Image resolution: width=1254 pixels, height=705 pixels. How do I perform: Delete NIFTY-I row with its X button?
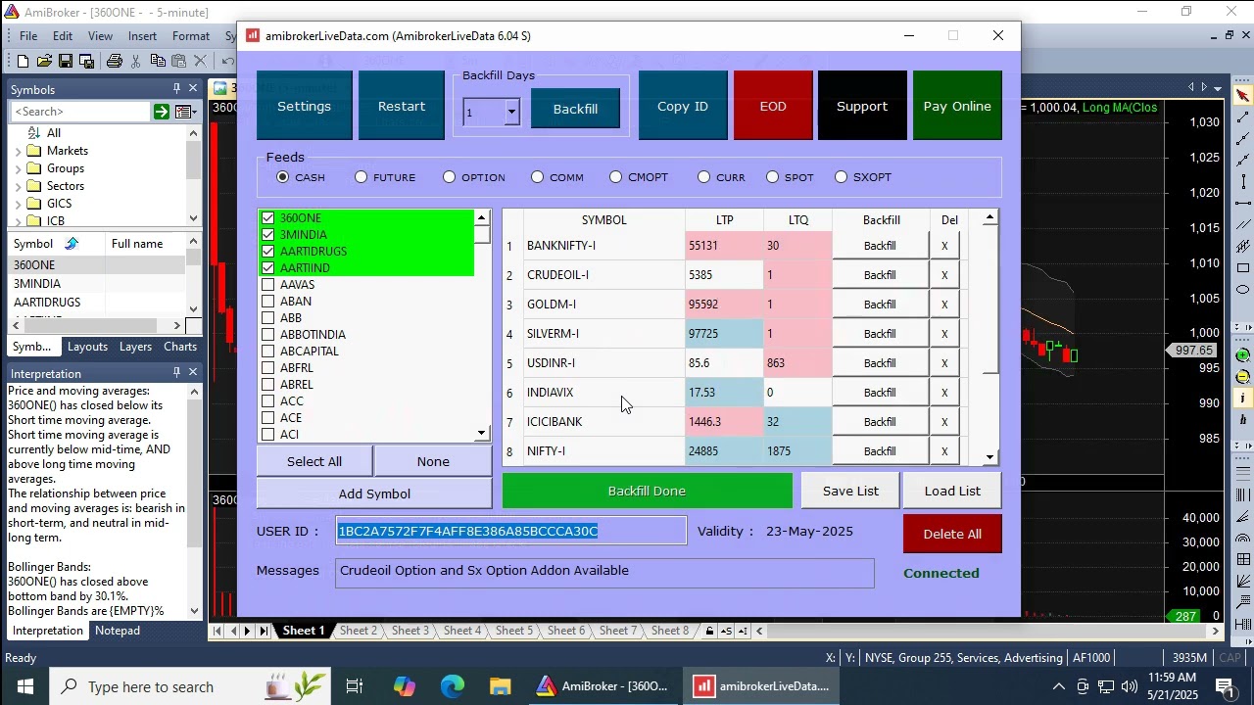[x=944, y=451]
